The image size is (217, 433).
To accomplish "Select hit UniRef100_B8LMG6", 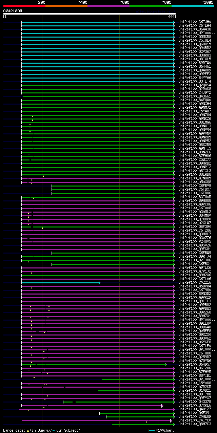I will pos(195,122).
